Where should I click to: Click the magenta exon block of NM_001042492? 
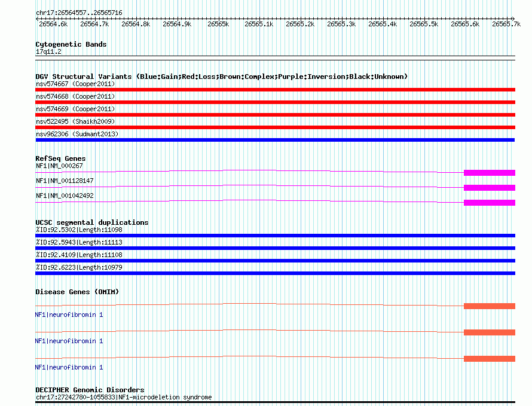click(490, 203)
